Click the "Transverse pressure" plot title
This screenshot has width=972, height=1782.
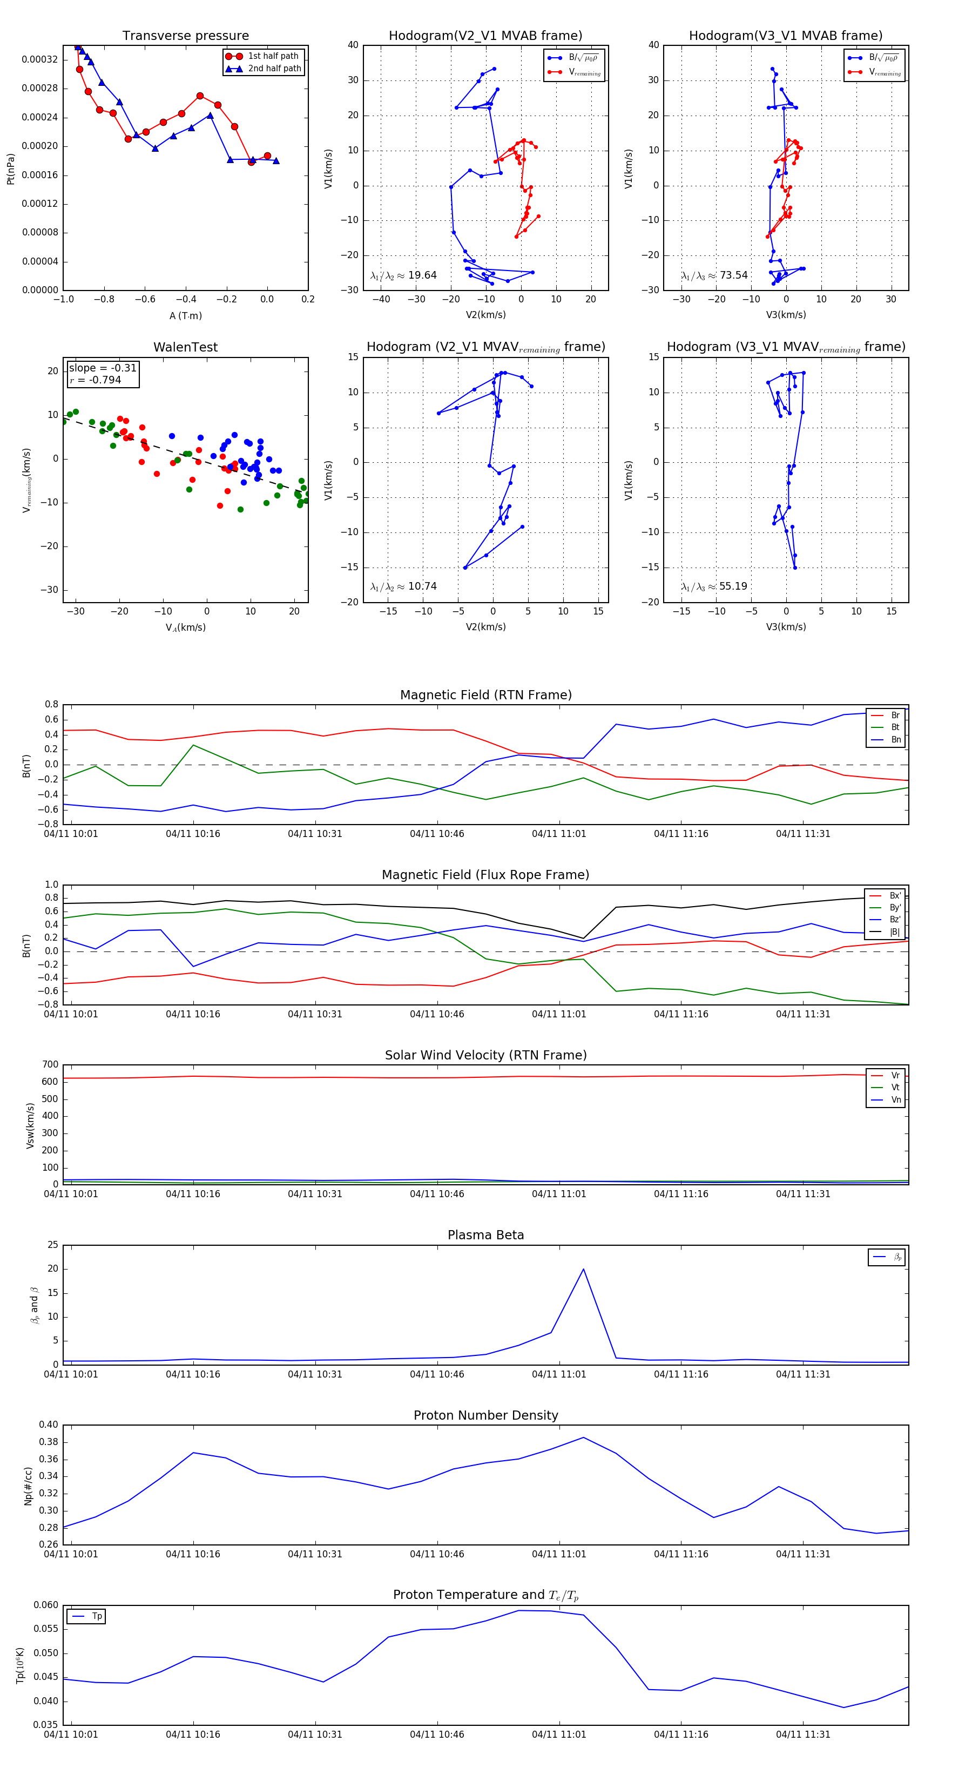click(x=185, y=36)
